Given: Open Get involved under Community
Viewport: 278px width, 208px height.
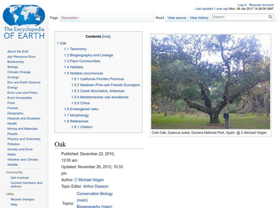Looking at the screenshot, I should point(20,177).
